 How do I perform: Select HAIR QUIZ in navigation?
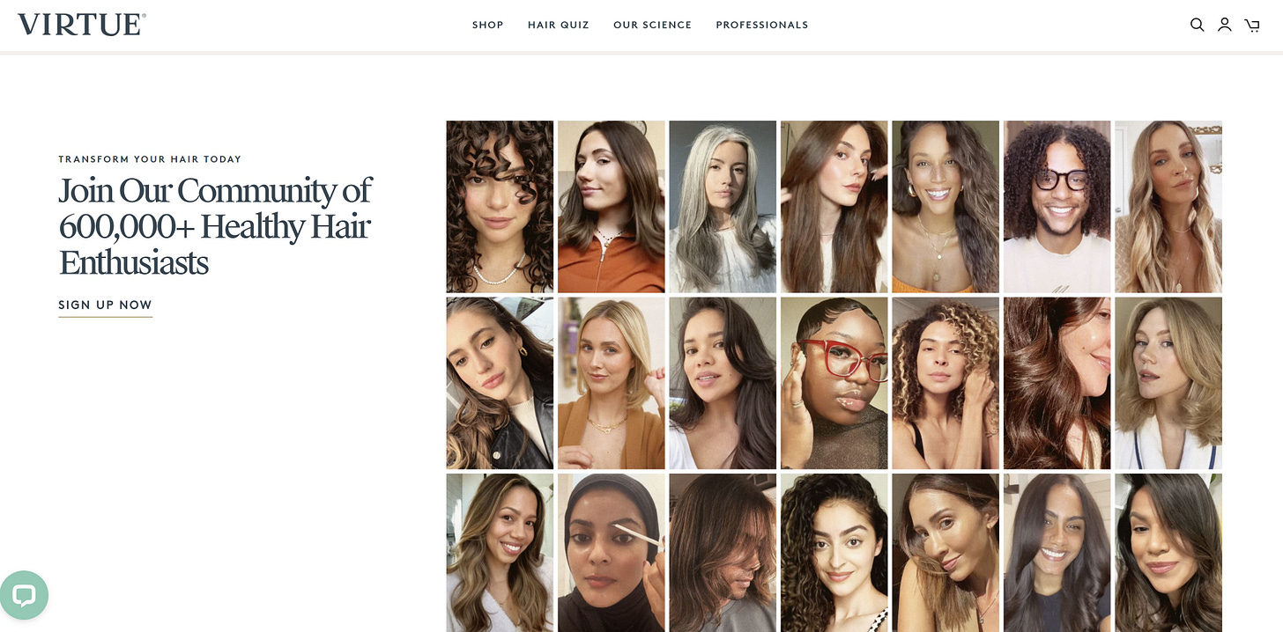pos(558,25)
